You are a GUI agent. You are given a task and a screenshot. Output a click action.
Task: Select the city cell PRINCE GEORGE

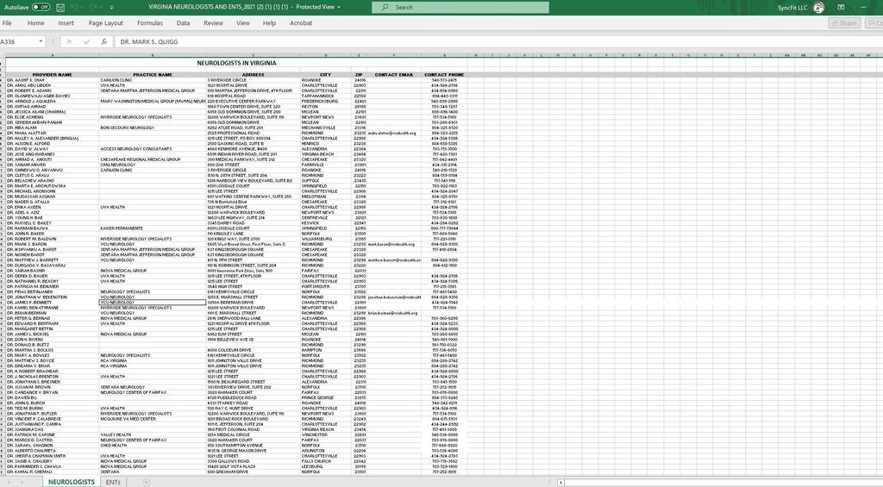pos(325,397)
